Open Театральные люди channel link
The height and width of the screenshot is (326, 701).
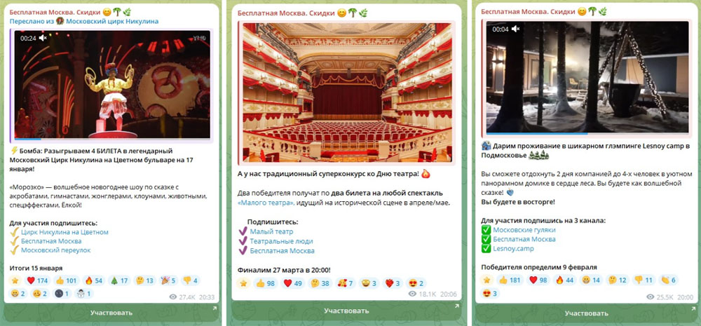(282, 241)
